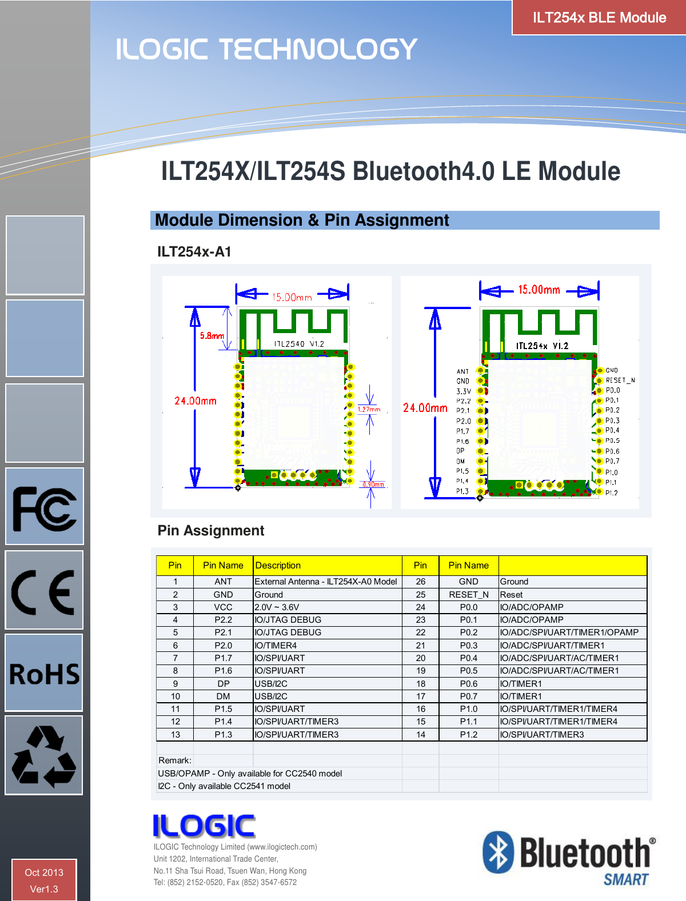Click the P0.3 pin name cell
The width and height of the screenshot is (686, 901).
tap(469, 646)
